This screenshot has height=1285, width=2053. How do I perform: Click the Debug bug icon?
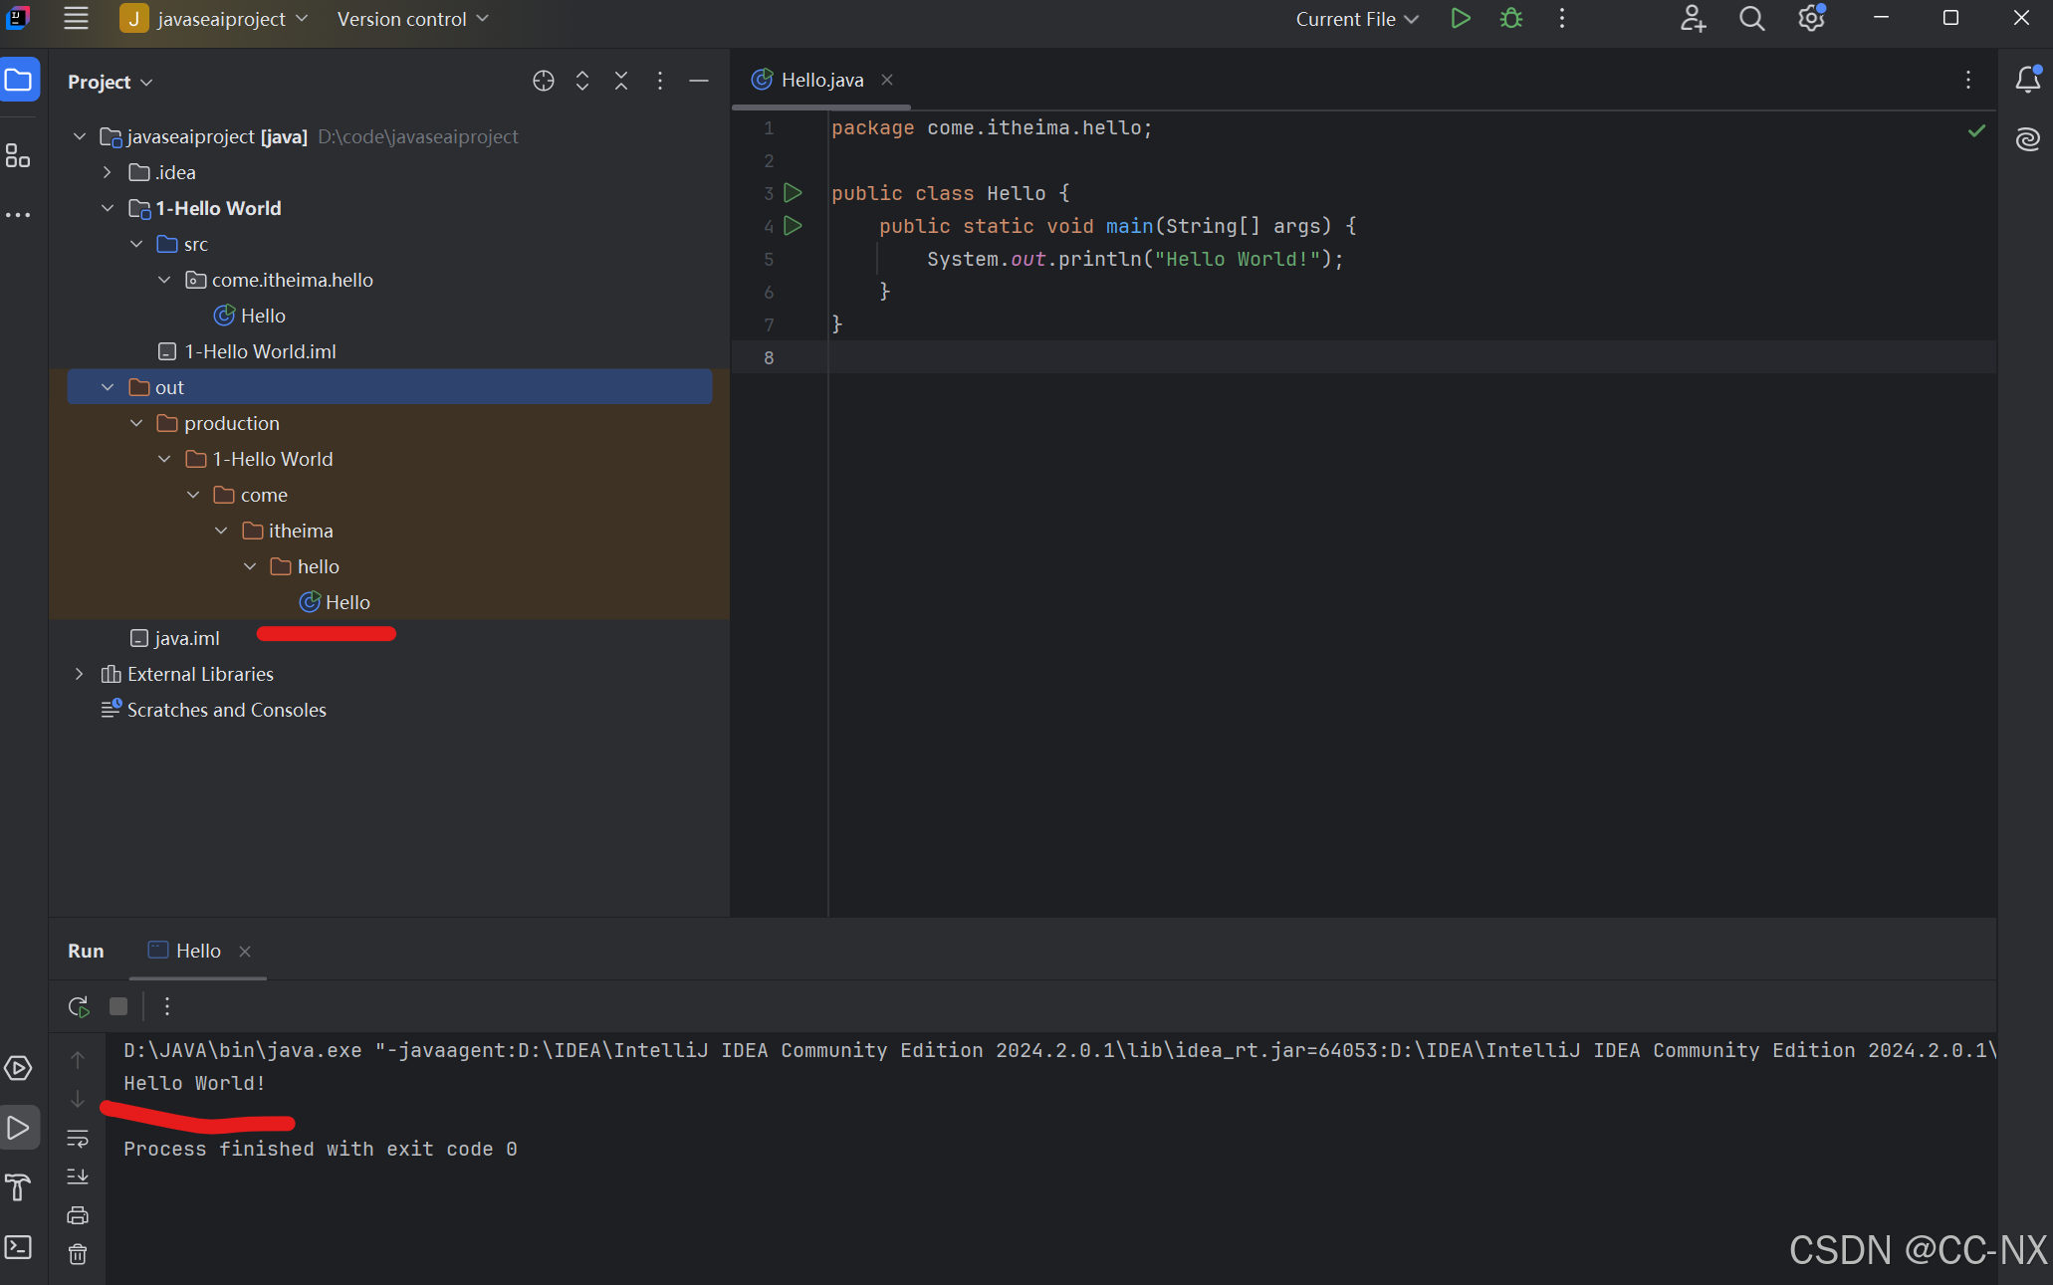click(x=1510, y=19)
